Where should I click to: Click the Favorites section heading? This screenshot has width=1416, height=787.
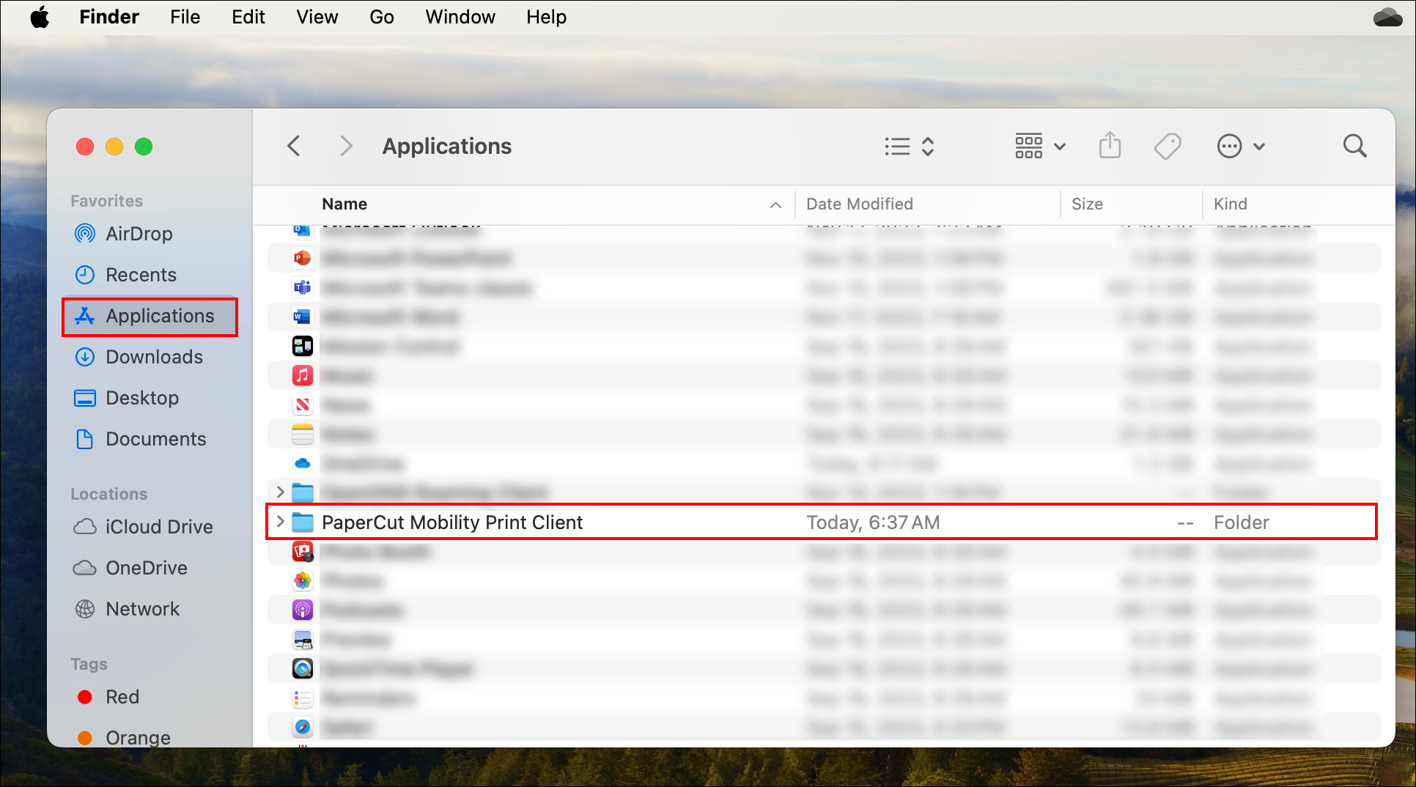click(106, 201)
